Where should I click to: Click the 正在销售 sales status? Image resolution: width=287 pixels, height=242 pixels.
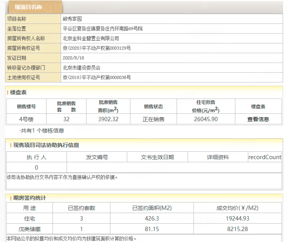click(x=153, y=119)
